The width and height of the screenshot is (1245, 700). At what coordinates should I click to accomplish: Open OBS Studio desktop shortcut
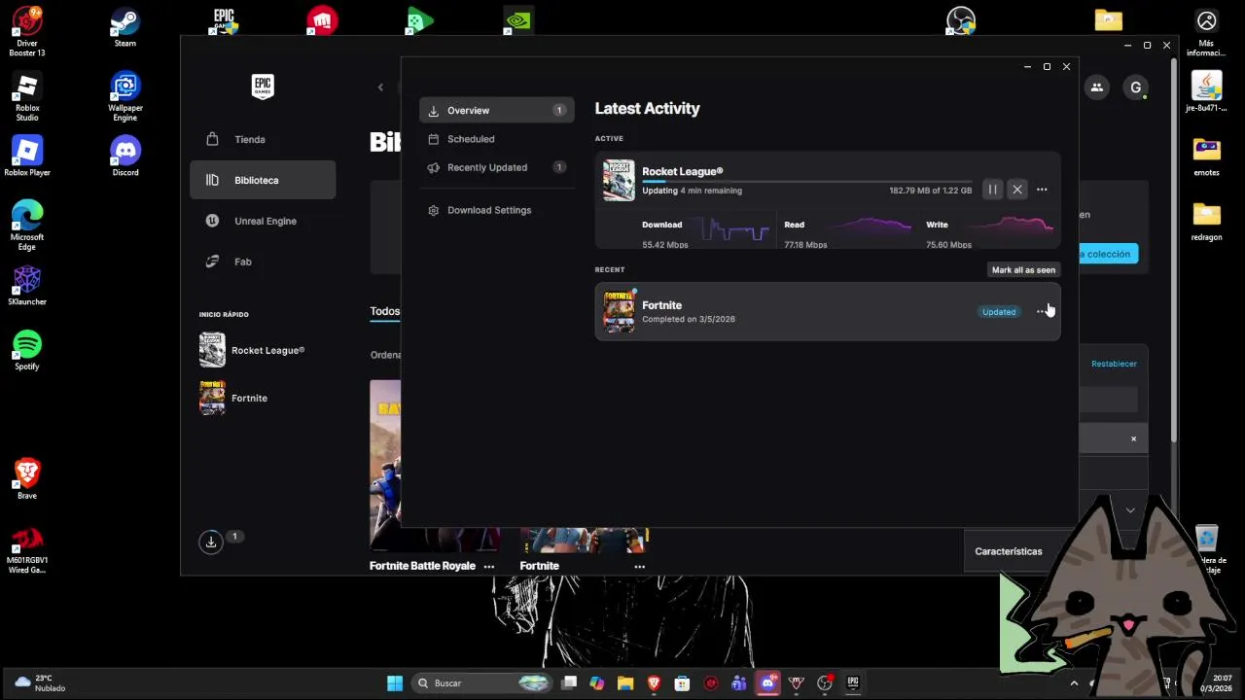961,19
